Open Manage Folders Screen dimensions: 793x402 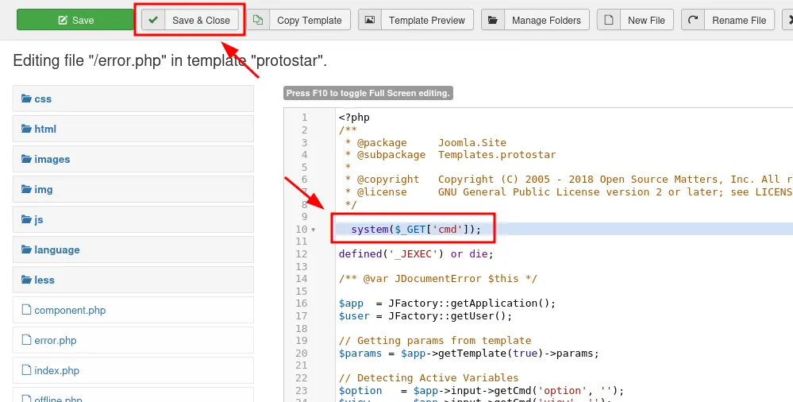pos(535,20)
